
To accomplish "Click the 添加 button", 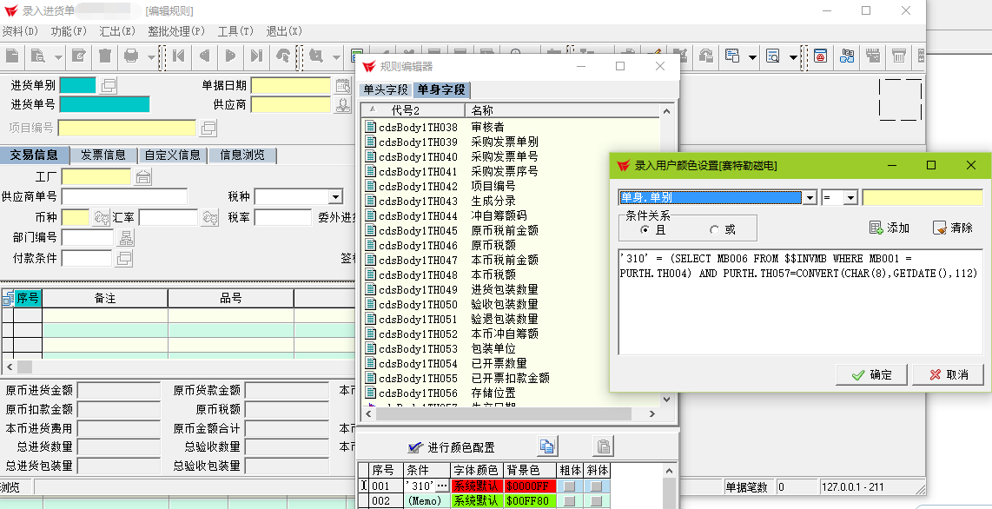I will tap(889, 228).
